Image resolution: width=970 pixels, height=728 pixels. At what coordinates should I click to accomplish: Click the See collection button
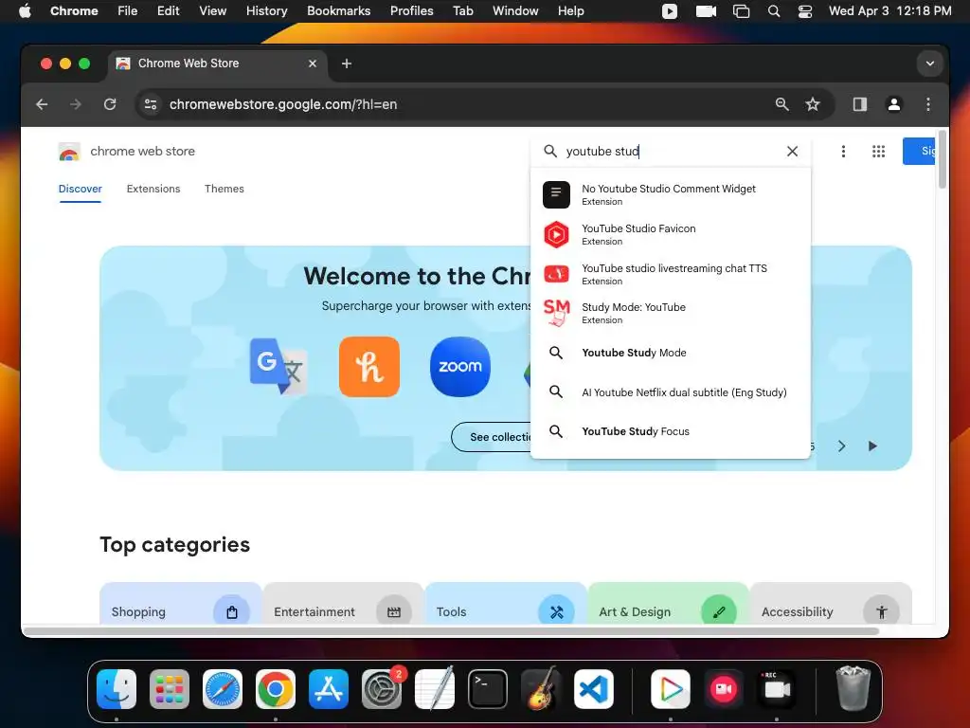tap(492, 437)
